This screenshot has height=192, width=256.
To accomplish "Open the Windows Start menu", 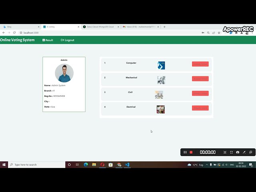I will tap(4, 164).
